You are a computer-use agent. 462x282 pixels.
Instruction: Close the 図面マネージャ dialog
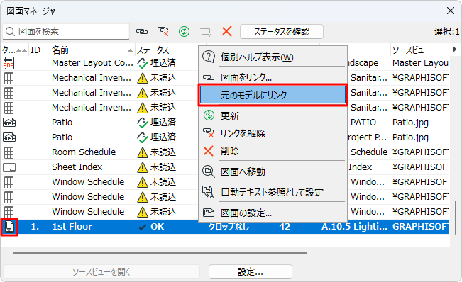coord(450,11)
